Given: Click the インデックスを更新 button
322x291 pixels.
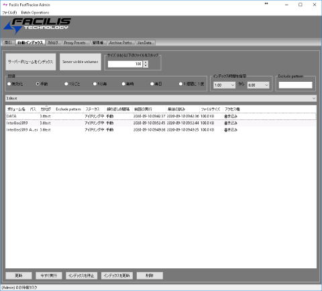Looking at the screenshot, I should coord(117,276).
